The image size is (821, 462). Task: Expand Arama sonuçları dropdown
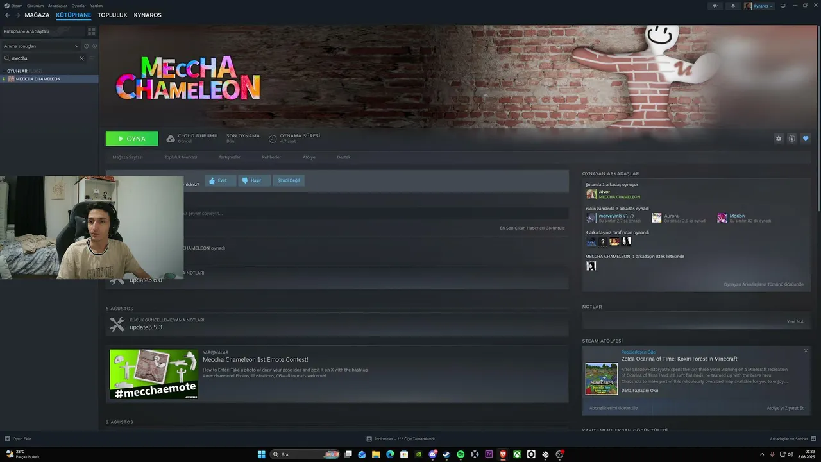click(42, 46)
